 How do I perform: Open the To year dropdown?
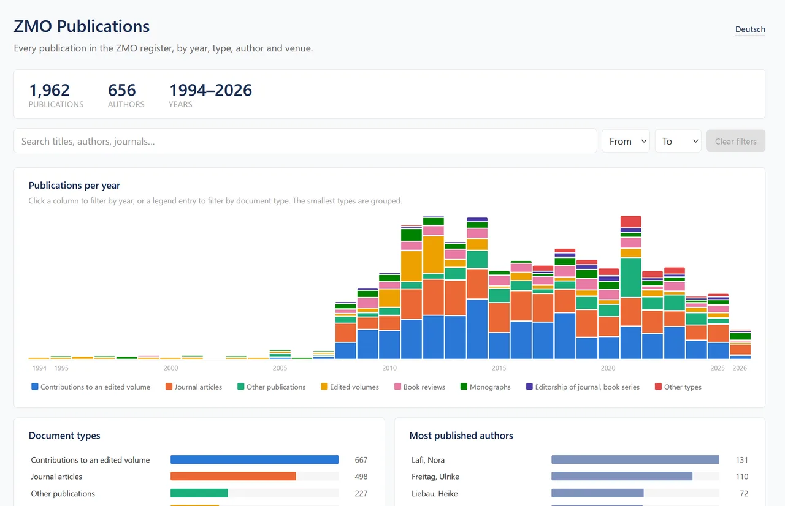(x=678, y=141)
